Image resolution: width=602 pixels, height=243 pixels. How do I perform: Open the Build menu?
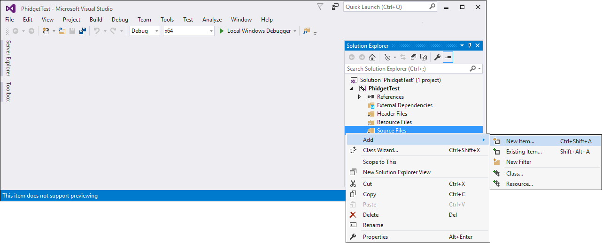[96, 20]
